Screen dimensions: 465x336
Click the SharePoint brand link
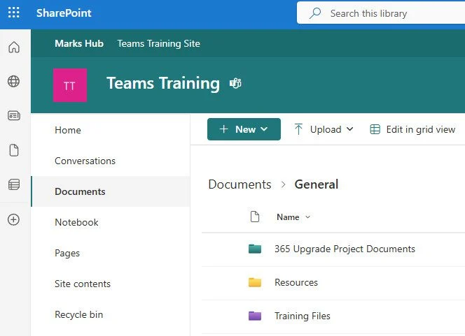(x=64, y=13)
